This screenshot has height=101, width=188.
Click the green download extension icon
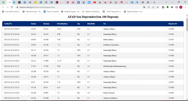(x=168, y=7)
